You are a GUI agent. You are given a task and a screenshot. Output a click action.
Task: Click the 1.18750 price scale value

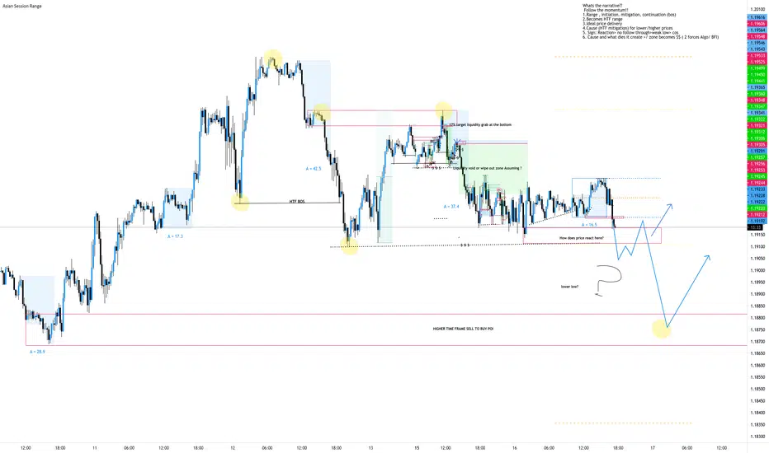click(x=759, y=329)
